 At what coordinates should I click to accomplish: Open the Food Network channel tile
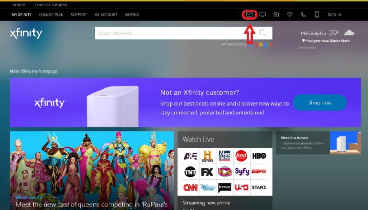(241, 156)
